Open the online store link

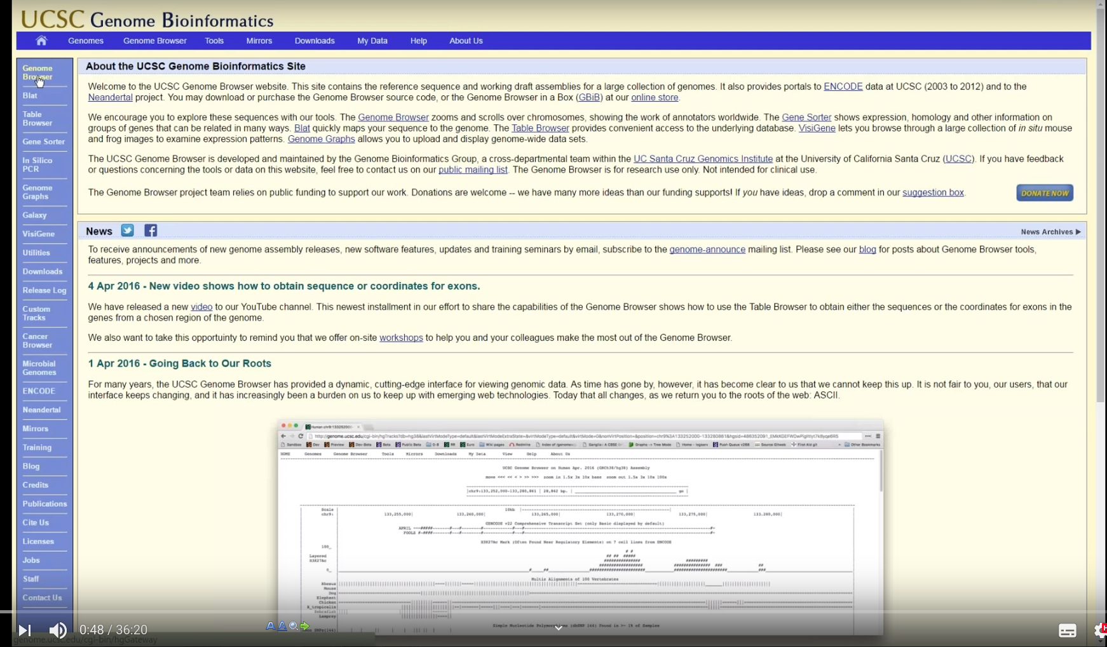[655, 98]
